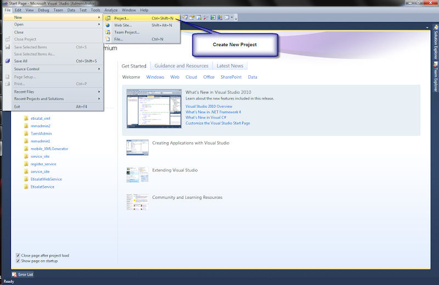Image resolution: width=439 pixels, height=285 pixels.
Task: Expand the Source Control submenu
Action: pyautogui.click(x=53, y=69)
